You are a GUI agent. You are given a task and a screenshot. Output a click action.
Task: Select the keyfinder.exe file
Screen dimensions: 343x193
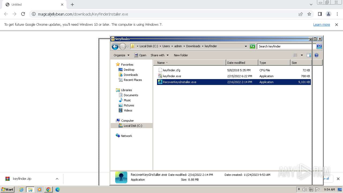coord(172,76)
